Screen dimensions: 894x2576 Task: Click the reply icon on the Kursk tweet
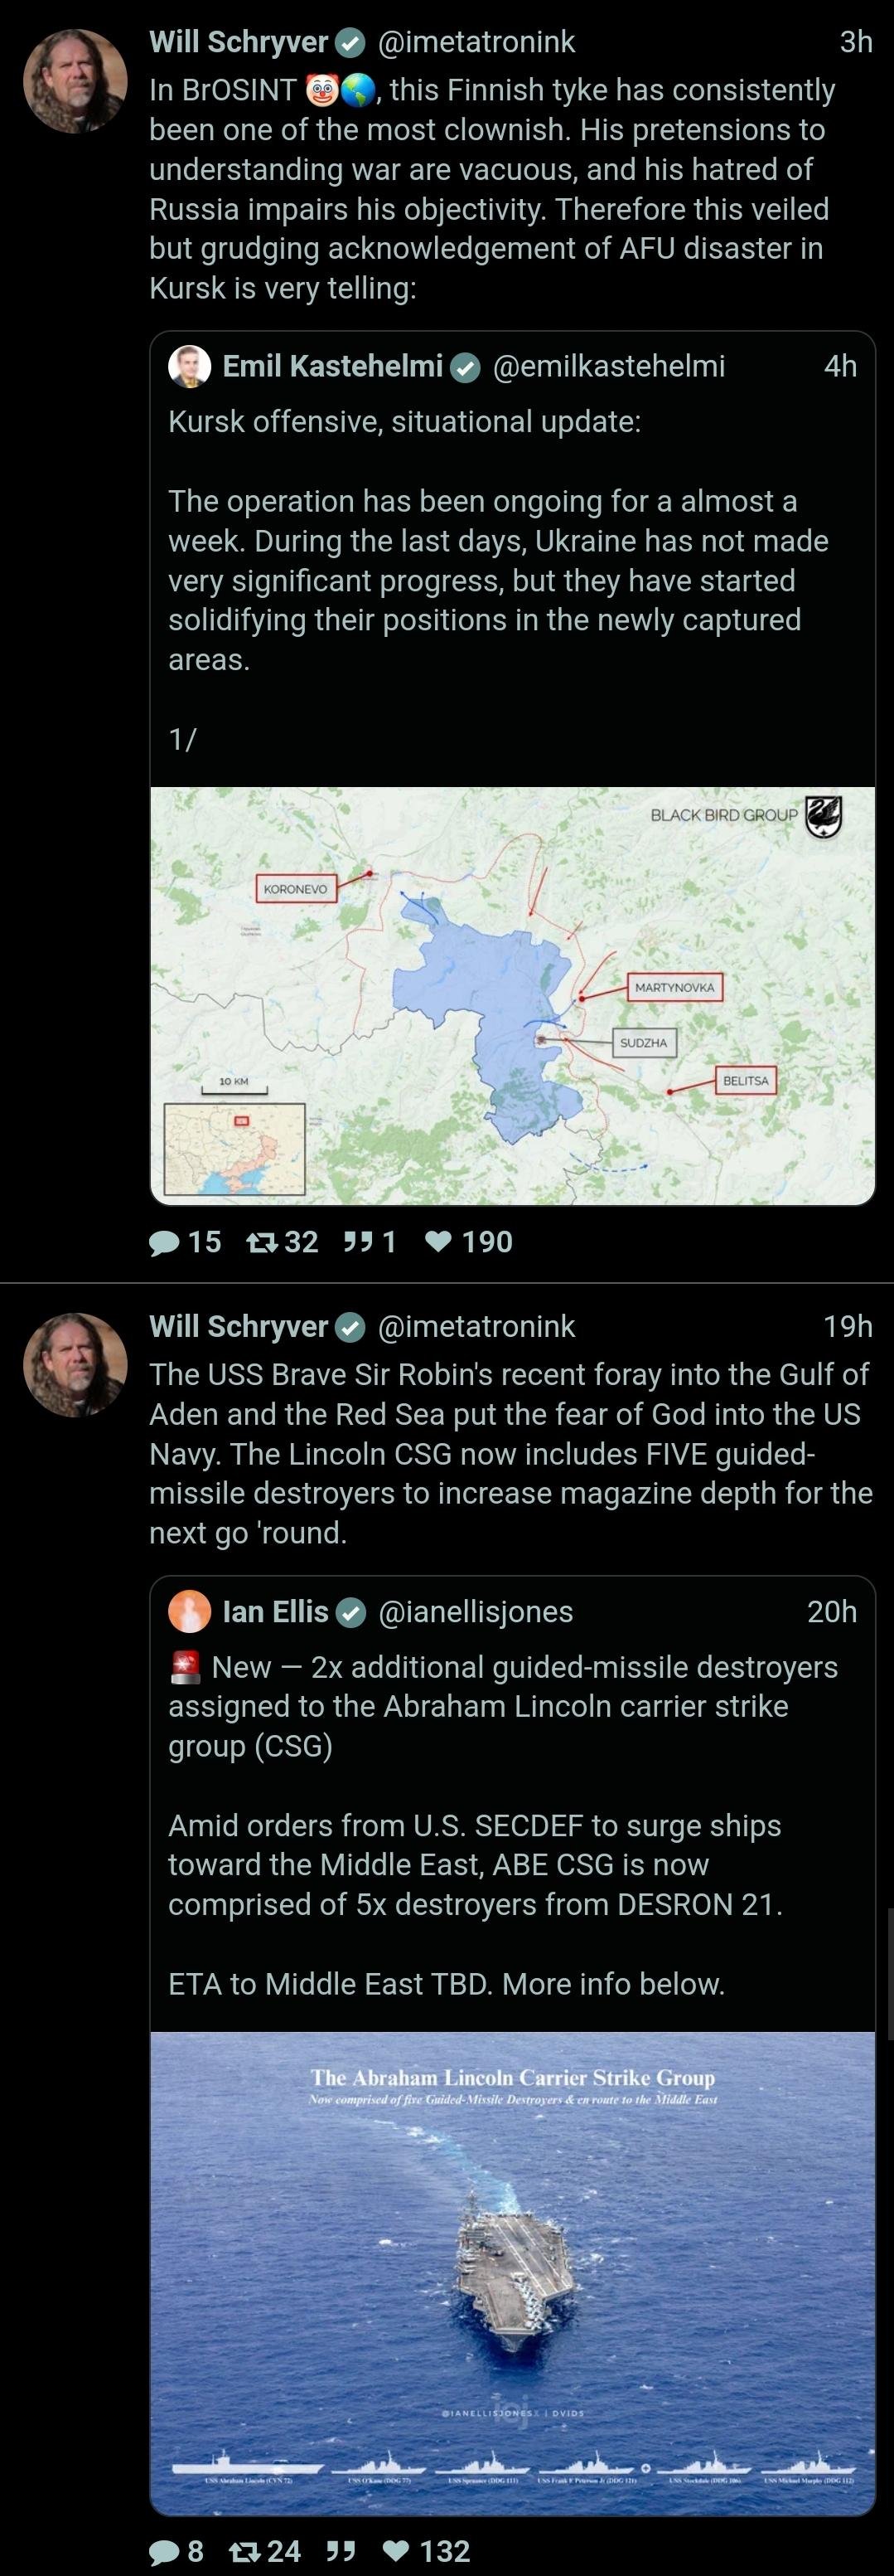tap(164, 1242)
